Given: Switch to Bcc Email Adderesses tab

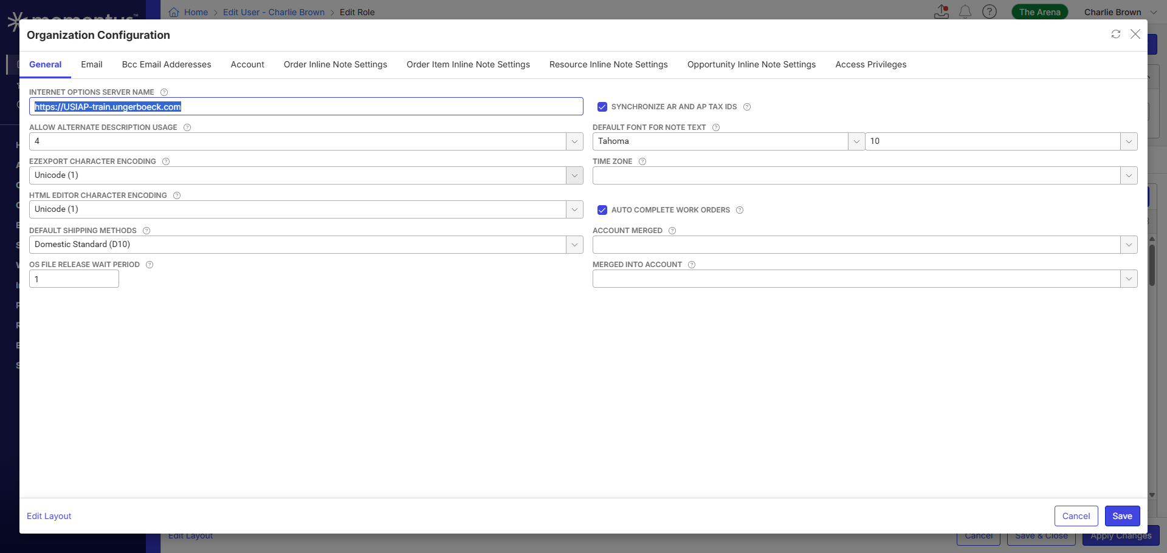Looking at the screenshot, I should tap(167, 64).
